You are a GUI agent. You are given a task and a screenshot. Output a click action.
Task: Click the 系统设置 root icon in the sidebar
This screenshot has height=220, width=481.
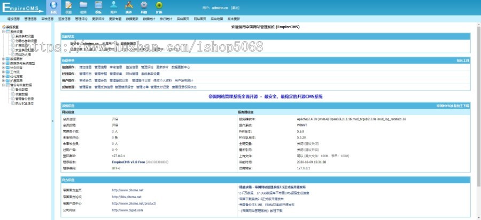4,27
